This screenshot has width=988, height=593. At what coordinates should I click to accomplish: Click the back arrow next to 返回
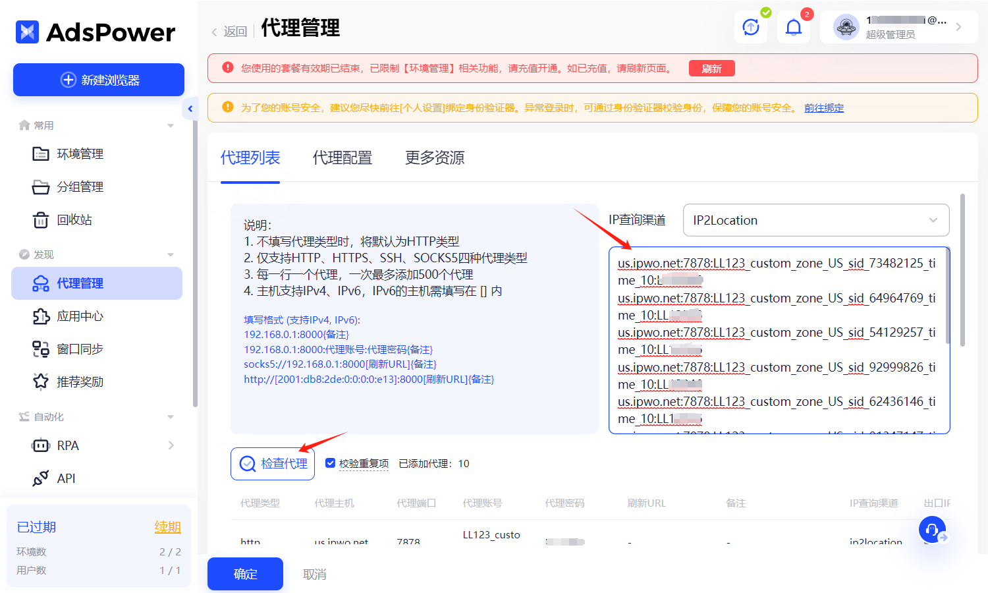pos(214,32)
